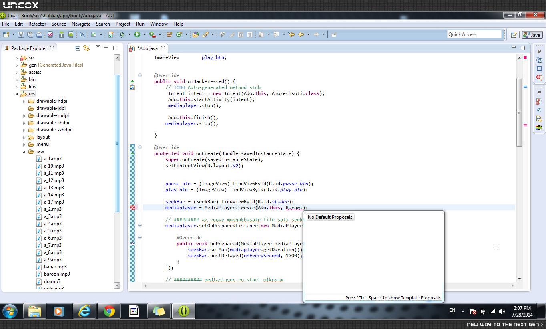The image size is (546, 329).
Task: Click the EN language indicator in tray
Action: click(x=452, y=310)
